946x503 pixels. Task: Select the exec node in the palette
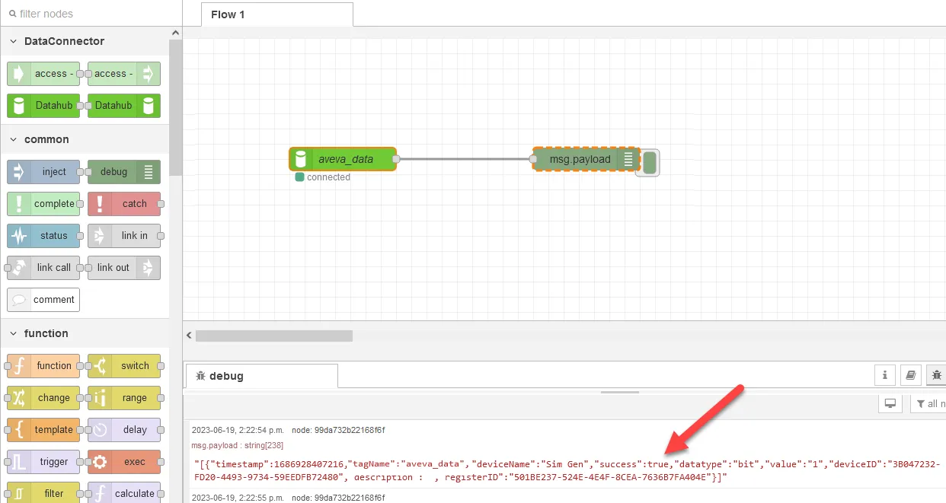(x=124, y=462)
